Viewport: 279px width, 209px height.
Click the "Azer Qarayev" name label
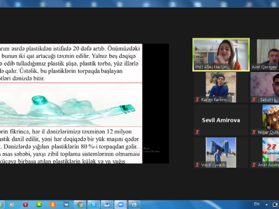[x=264, y=67]
